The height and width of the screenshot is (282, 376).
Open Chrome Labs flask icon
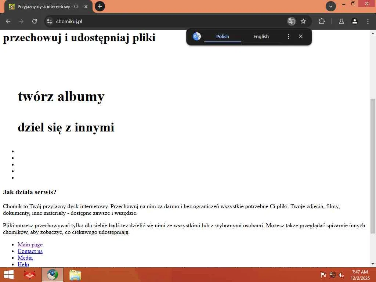click(341, 21)
